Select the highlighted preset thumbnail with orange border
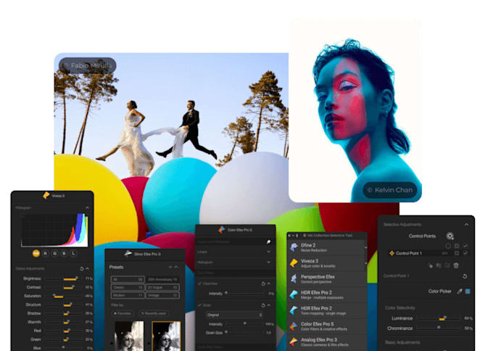The width and height of the screenshot is (493, 351). tap(166, 336)
